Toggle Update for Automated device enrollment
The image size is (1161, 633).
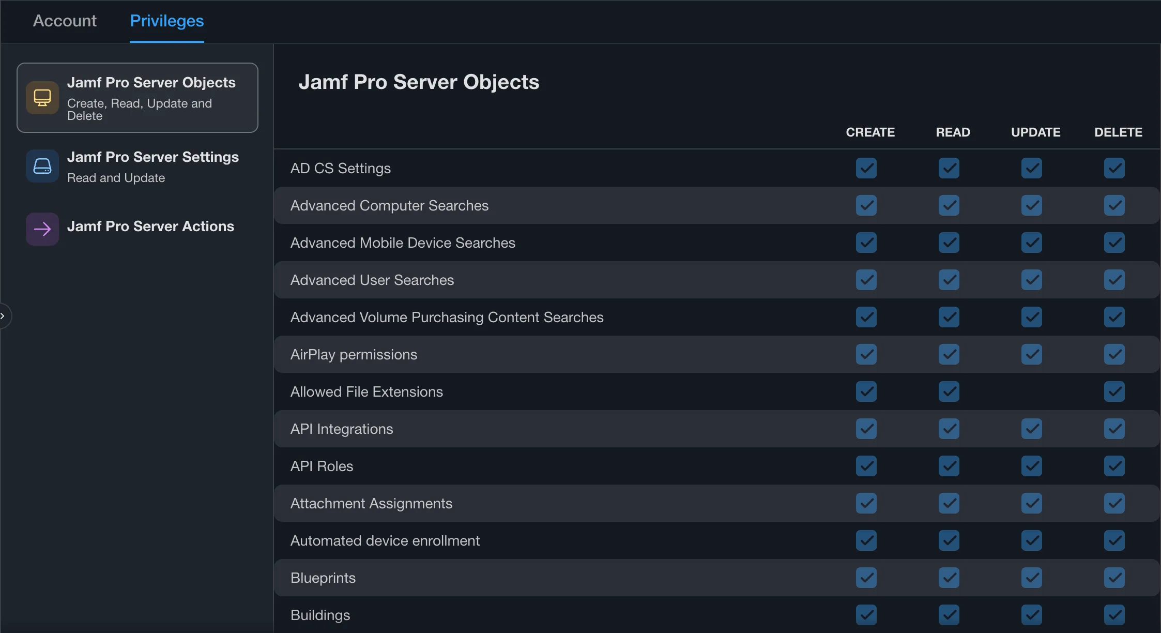click(x=1032, y=540)
